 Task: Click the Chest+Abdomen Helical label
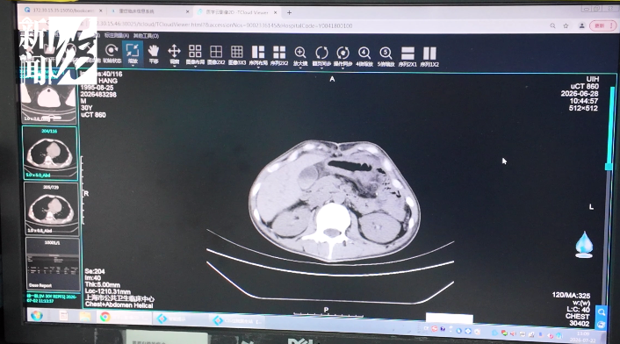click(119, 305)
